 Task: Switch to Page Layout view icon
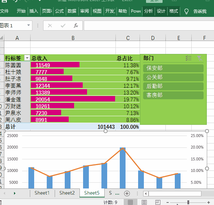pyautogui.click(x=144, y=202)
